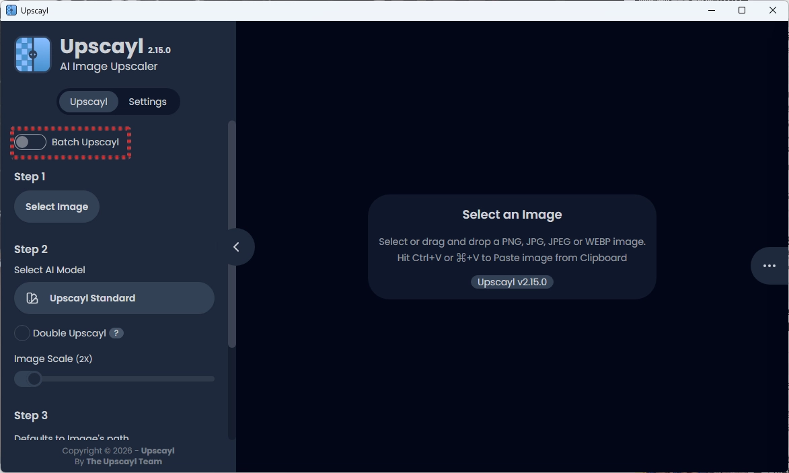Screen dimensions: 789x473
Task: Click the AI Image Upscaler subtitle
Action: tap(109, 67)
